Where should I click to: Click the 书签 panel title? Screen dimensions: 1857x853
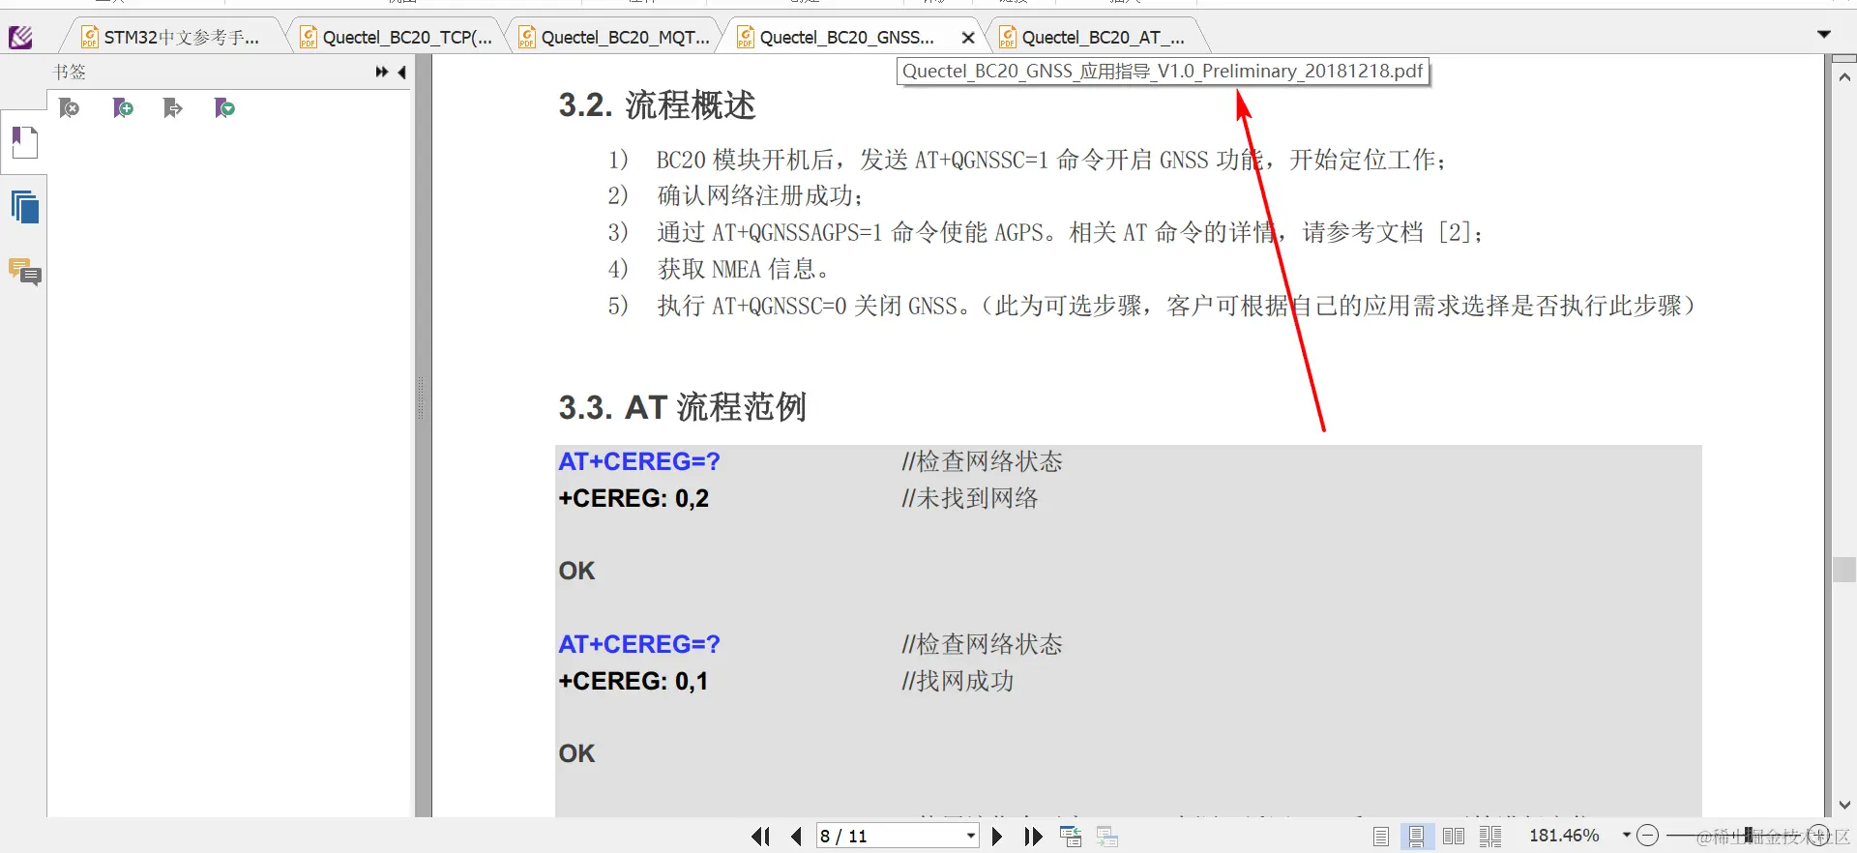[x=70, y=72]
